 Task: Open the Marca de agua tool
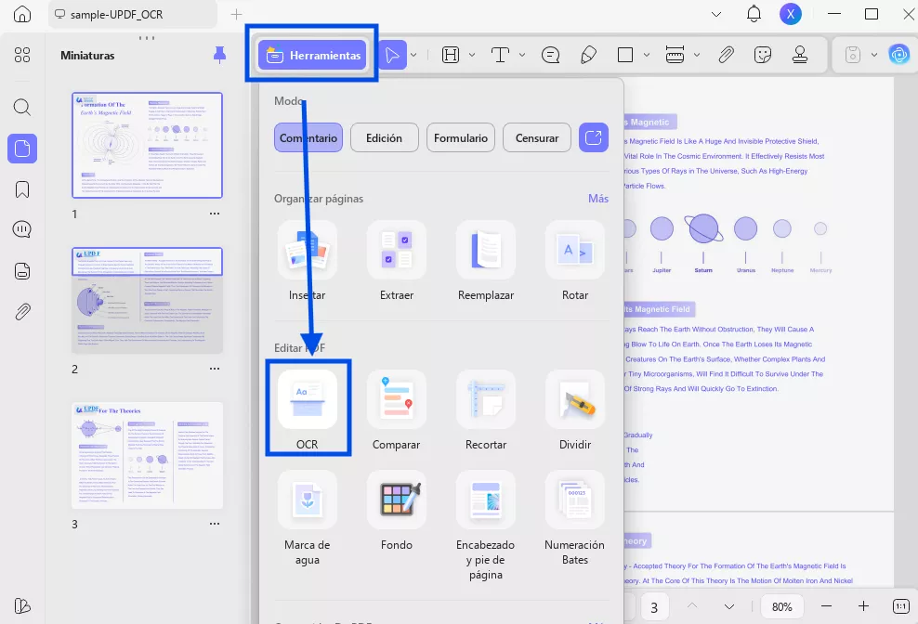tap(308, 517)
